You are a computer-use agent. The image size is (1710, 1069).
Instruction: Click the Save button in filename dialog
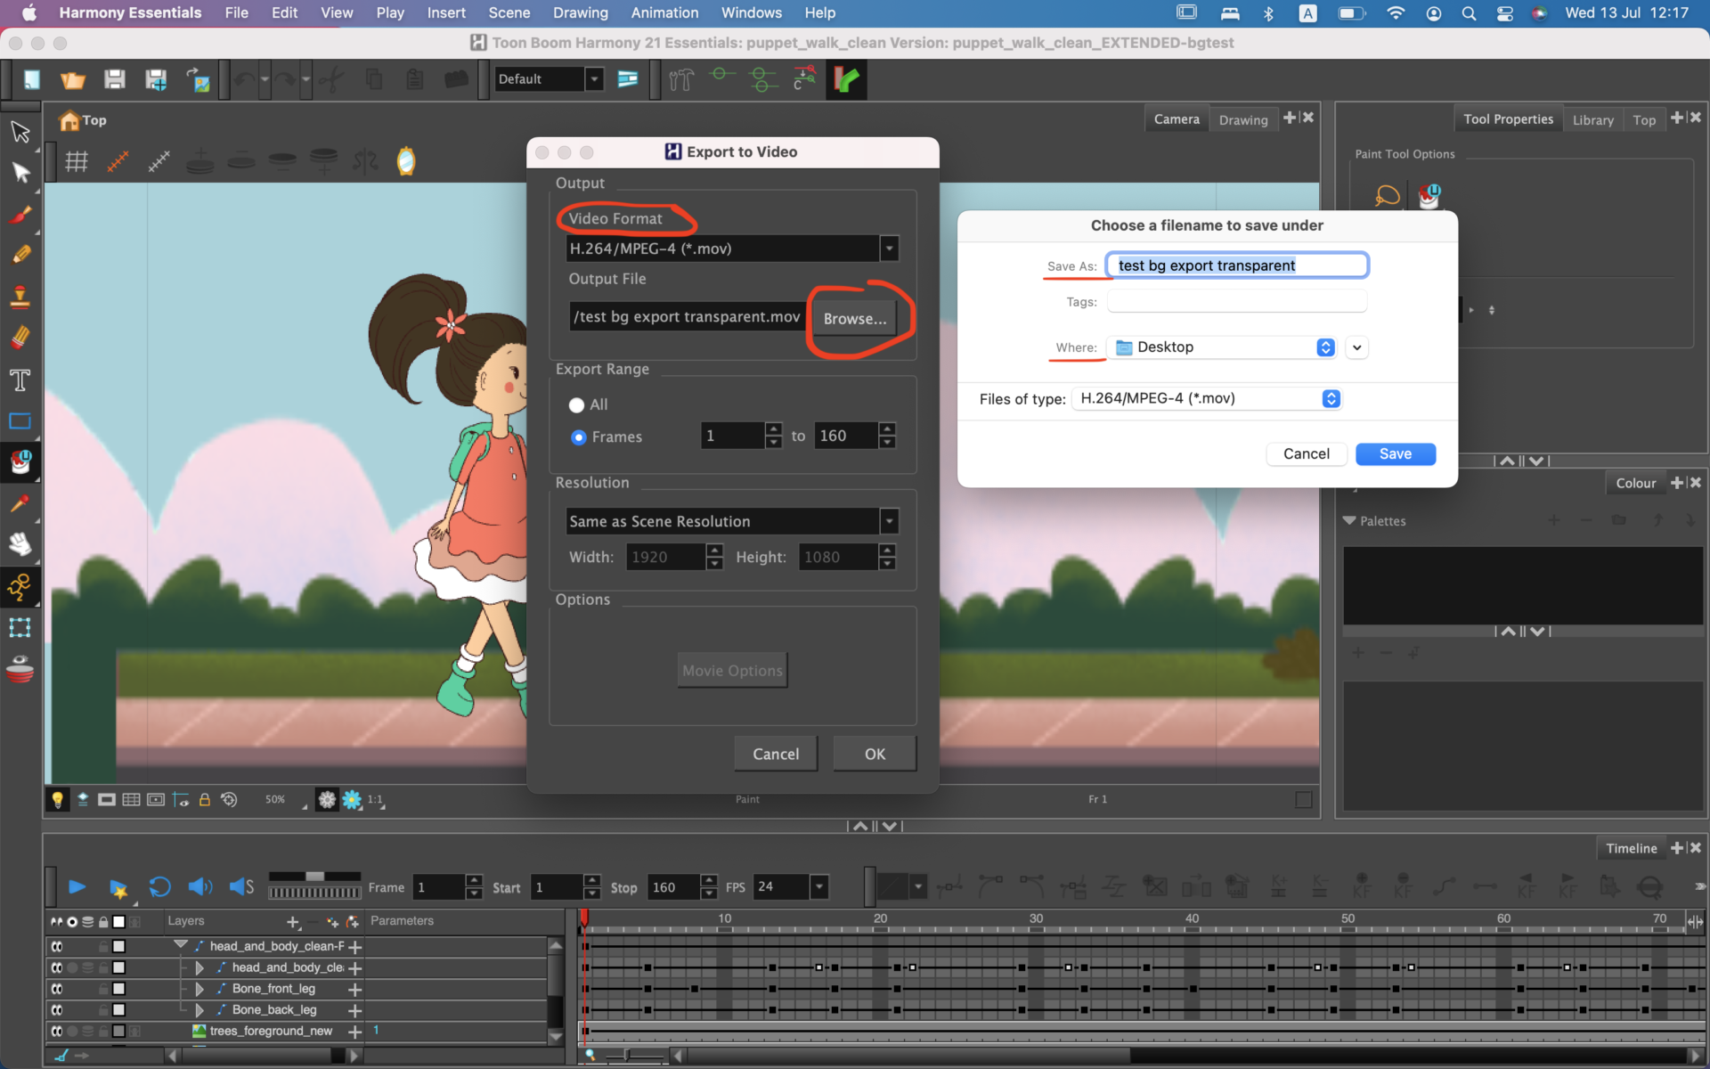1395,453
